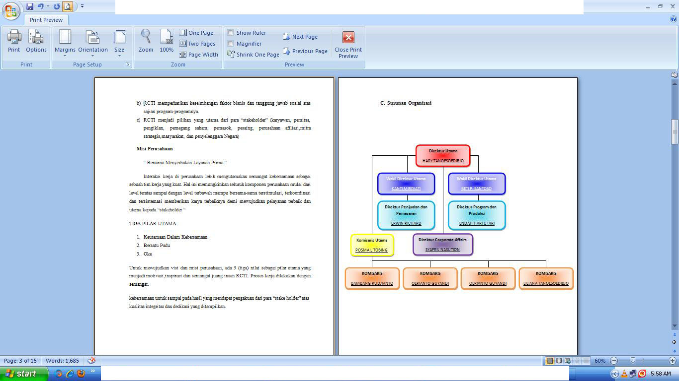Click the Print printer icon
This screenshot has width=679, height=381.
[14, 41]
